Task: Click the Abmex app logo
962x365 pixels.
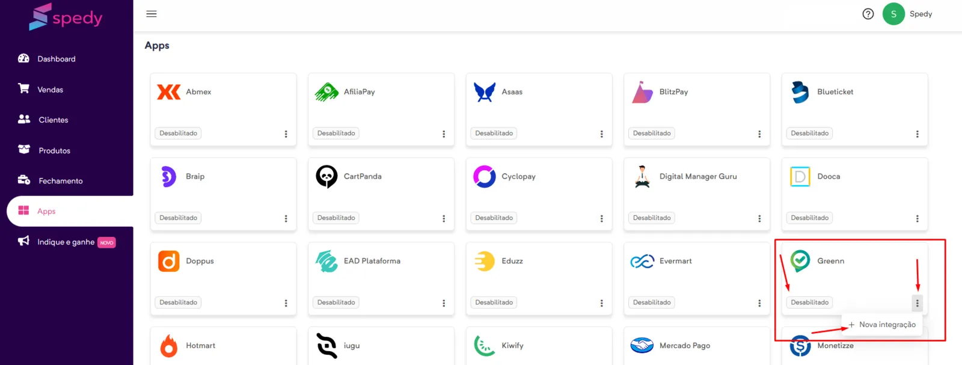Action: pos(169,92)
